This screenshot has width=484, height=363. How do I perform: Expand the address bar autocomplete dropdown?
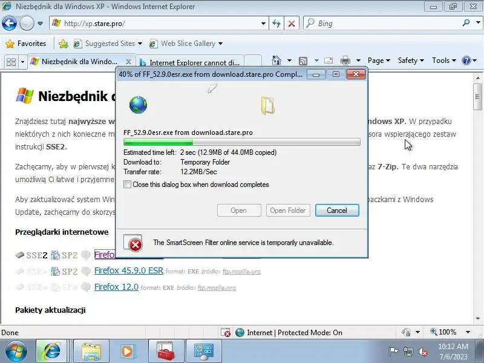[x=263, y=24]
